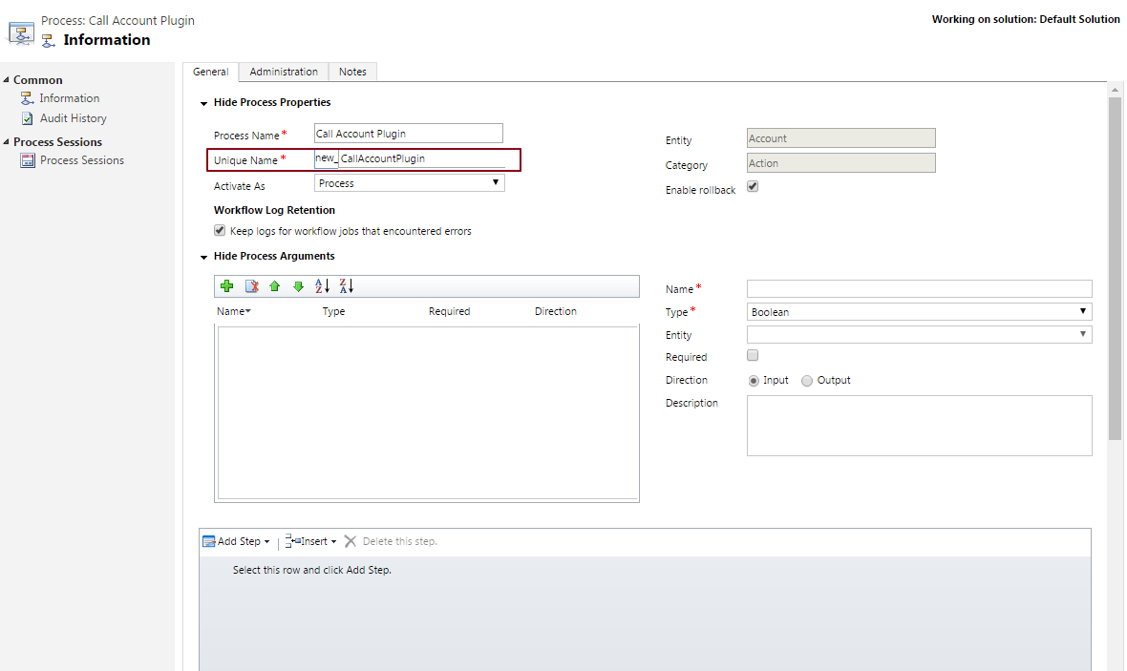Click the sort A-Z icon

click(x=325, y=285)
